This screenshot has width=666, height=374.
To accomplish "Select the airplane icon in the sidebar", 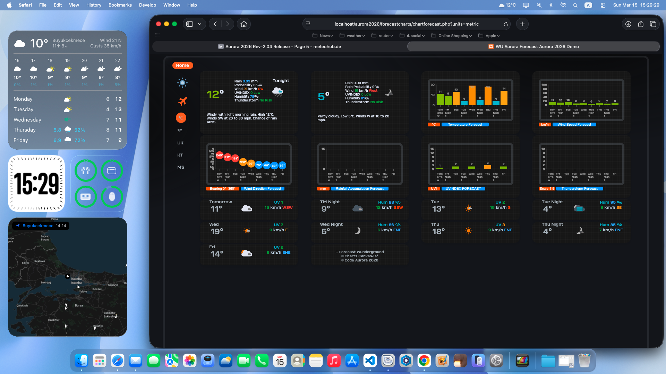I will (182, 101).
